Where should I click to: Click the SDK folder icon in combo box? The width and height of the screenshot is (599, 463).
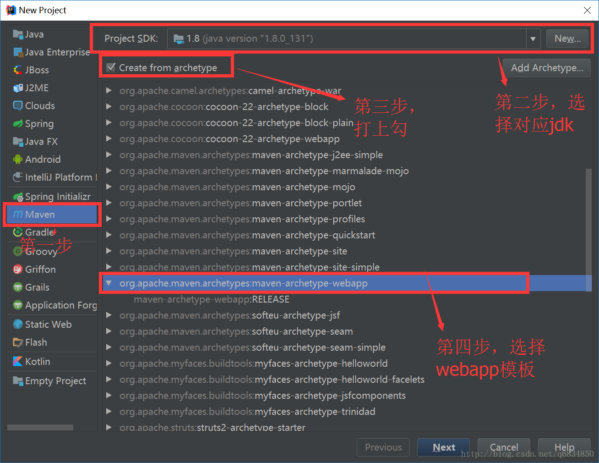[x=179, y=39]
